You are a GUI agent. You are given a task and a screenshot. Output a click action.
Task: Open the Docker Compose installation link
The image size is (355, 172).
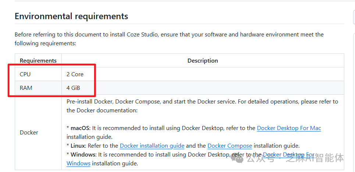pyautogui.click(x=230, y=146)
